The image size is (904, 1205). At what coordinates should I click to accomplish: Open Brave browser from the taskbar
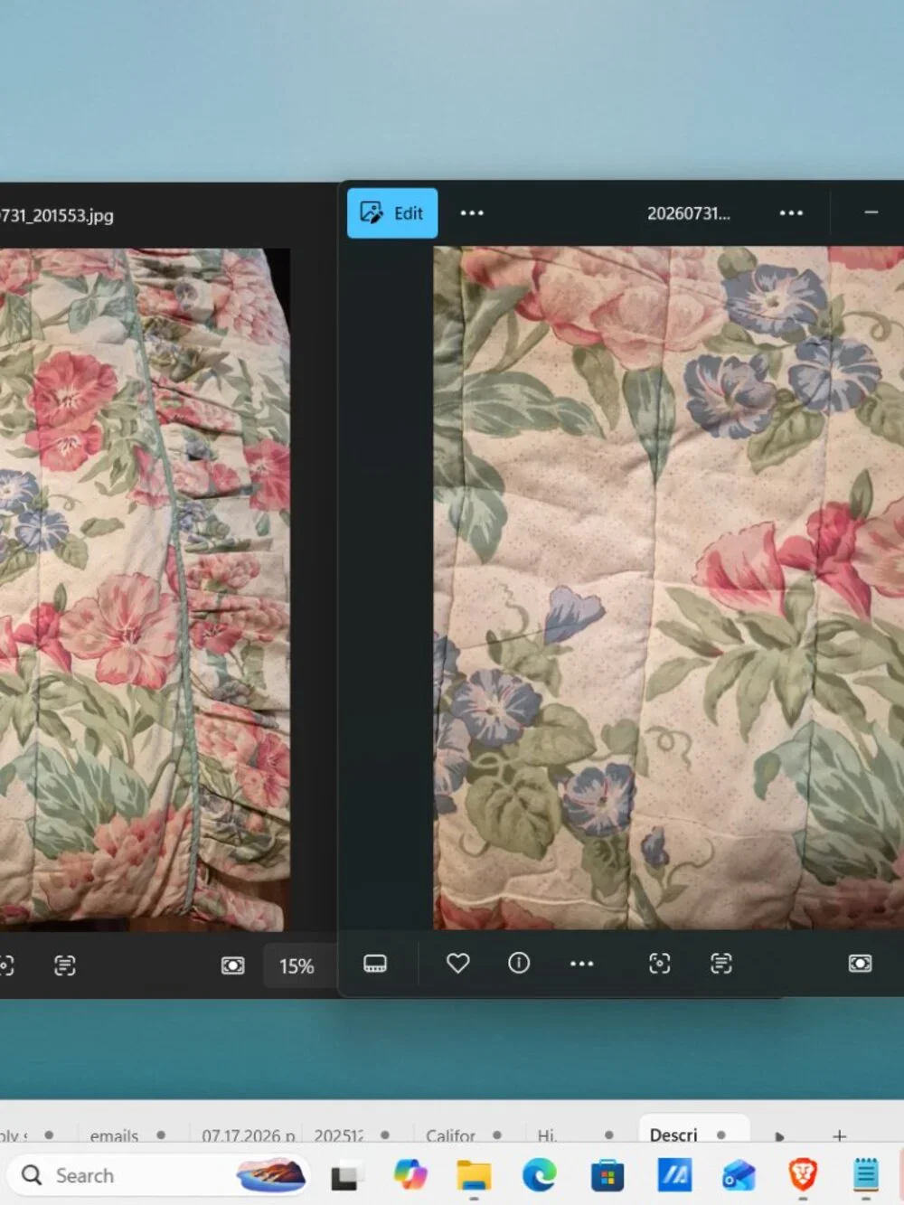click(x=803, y=1175)
